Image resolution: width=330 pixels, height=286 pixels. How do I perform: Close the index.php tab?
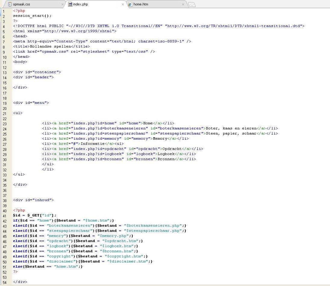coord(123,5)
